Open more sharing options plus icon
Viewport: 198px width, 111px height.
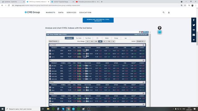(194, 40)
